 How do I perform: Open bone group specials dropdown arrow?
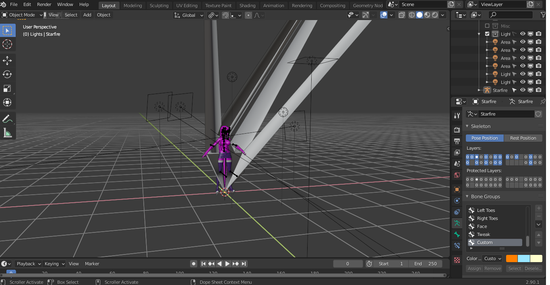[539, 224]
